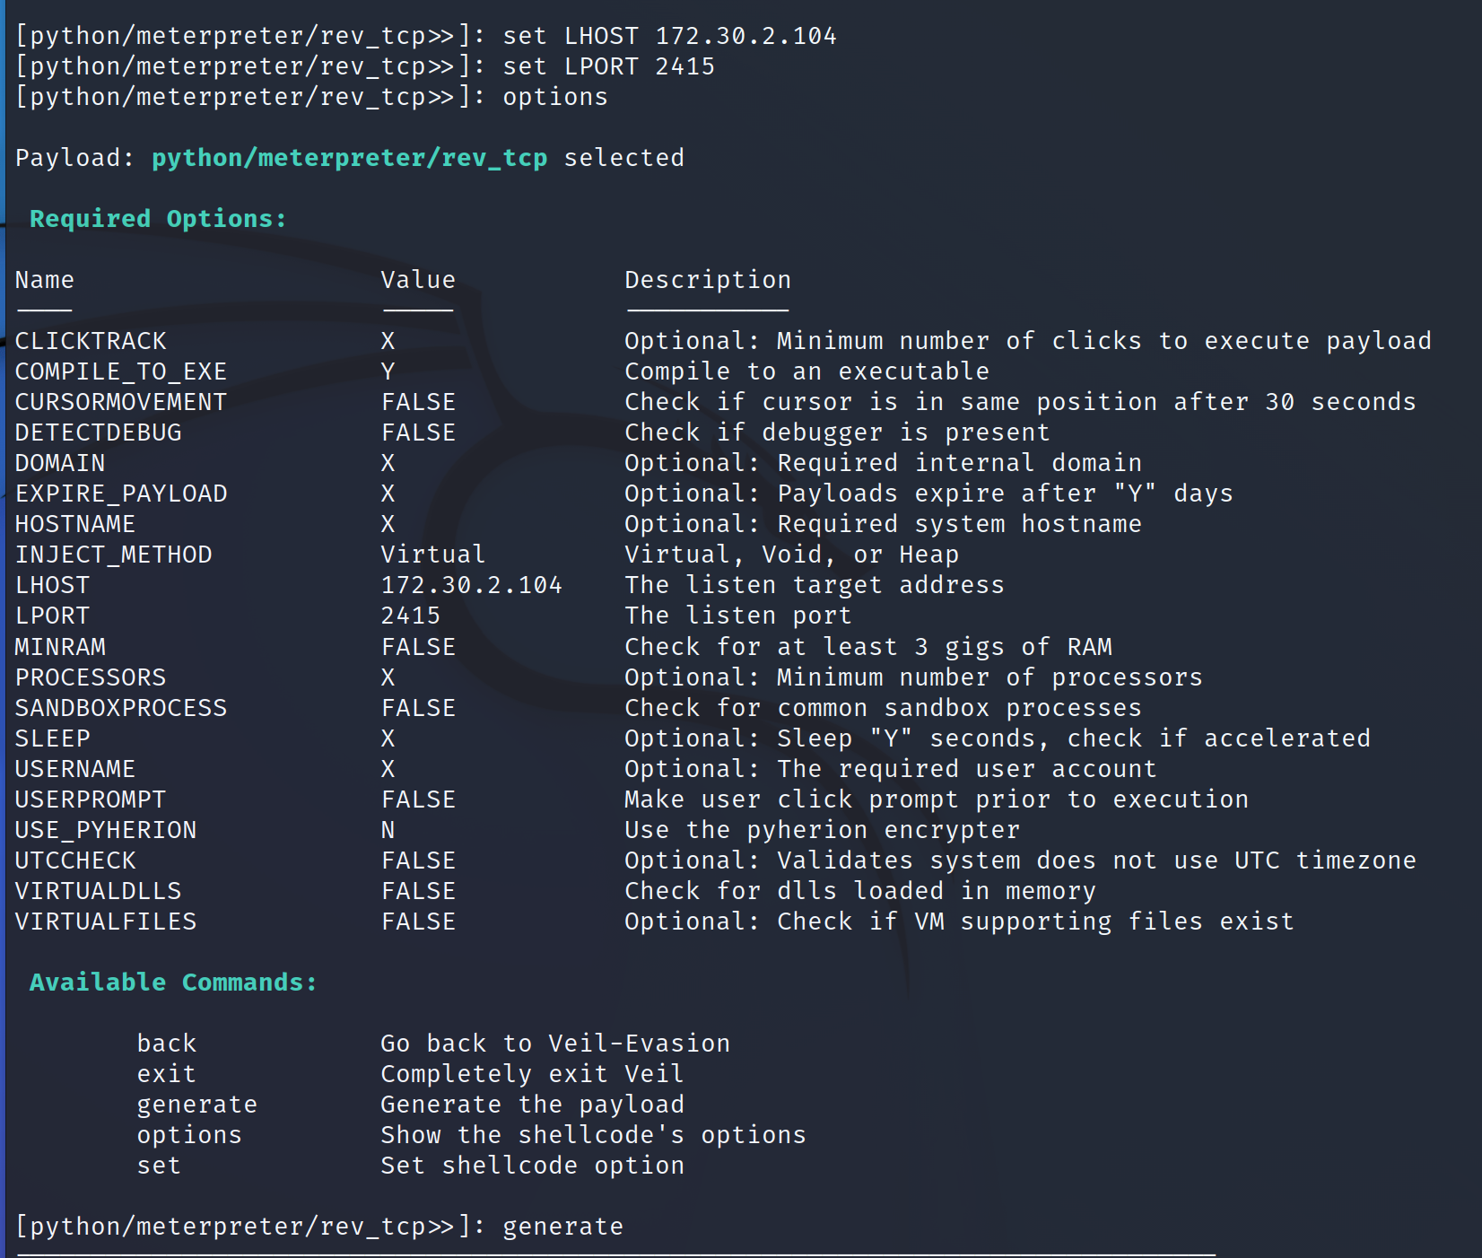This screenshot has height=1258, width=1482.
Task: Click the EXPIRE_PAYLOAD option name
Action: tap(121, 494)
